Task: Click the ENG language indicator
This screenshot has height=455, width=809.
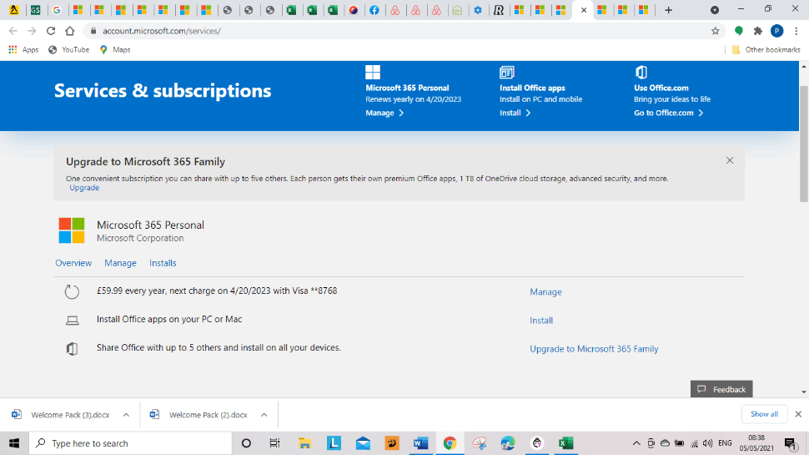Action: click(x=725, y=443)
